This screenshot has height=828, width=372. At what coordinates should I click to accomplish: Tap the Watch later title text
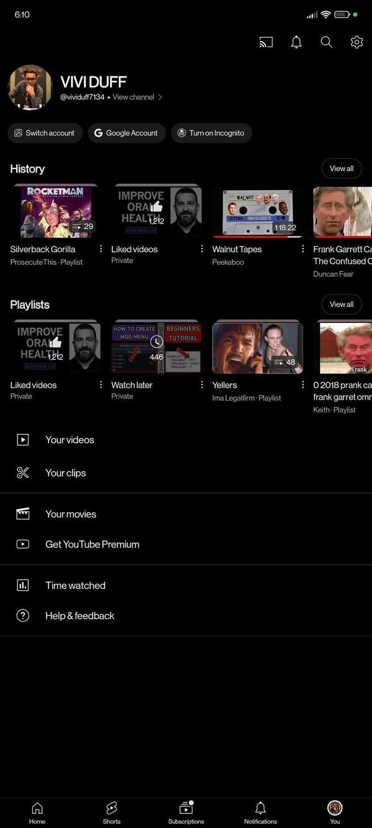click(132, 385)
